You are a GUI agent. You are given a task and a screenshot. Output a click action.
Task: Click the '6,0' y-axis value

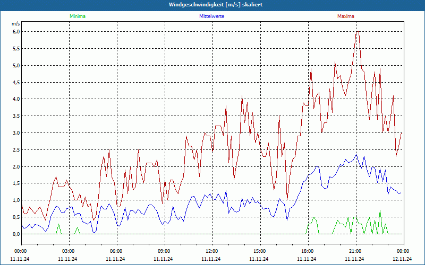pos(16,32)
